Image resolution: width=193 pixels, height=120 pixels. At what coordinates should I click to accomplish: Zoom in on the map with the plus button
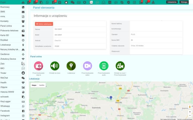point(190,112)
